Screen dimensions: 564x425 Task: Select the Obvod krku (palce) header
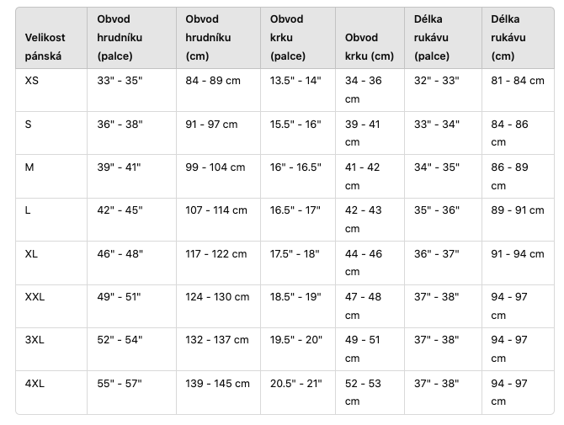[287, 37]
